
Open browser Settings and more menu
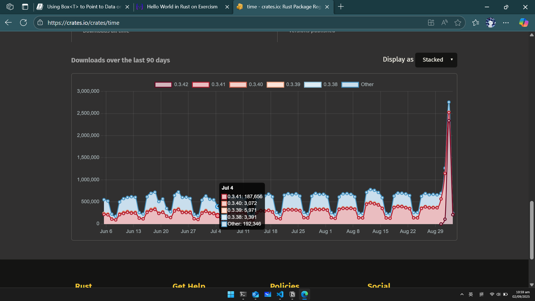(x=506, y=23)
